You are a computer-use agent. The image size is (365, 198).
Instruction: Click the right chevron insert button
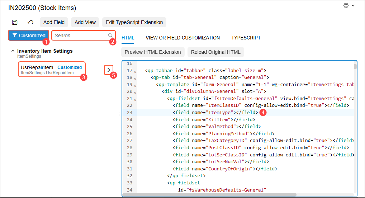tap(109, 70)
